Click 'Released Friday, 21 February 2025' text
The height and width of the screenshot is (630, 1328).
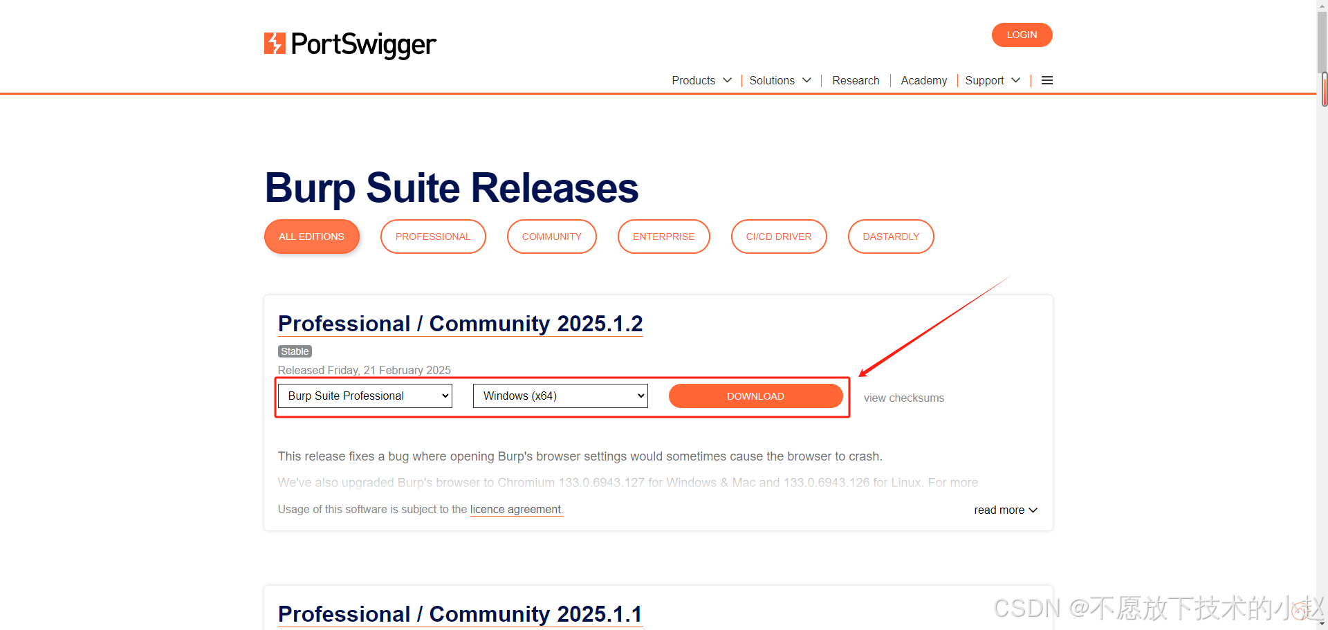click(x=365, y=370)
